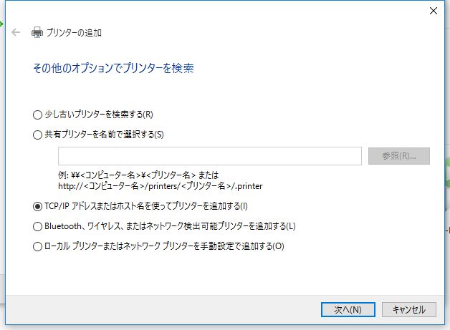Click the プリンターの追加 title text

coord(75,32)
